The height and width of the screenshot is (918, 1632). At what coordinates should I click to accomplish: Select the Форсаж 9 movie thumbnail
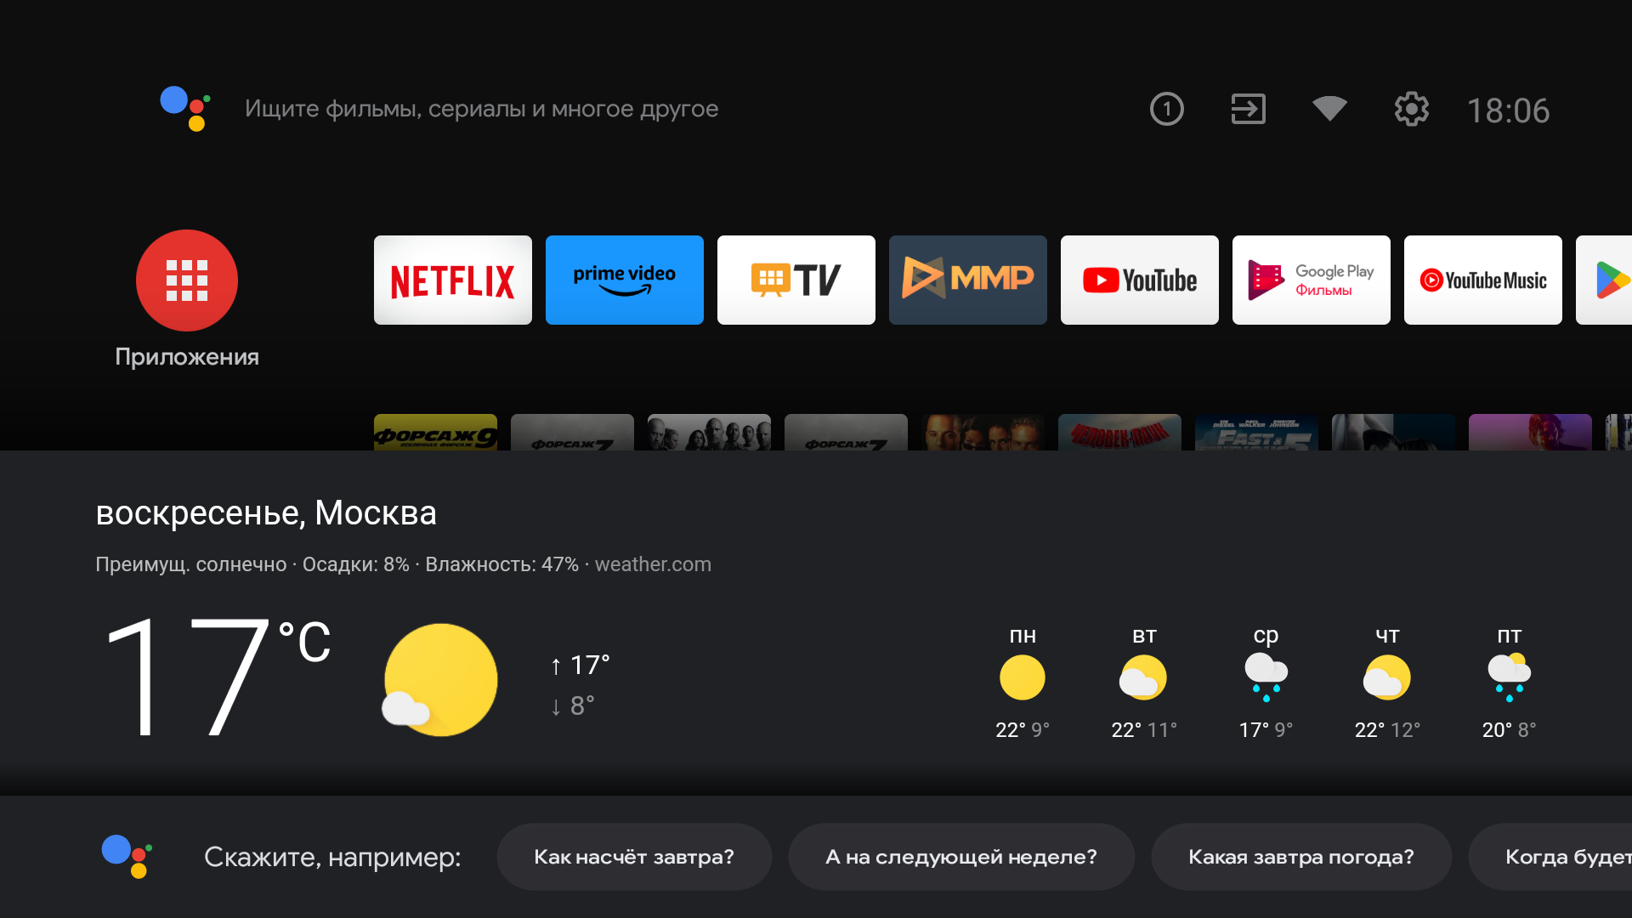tap(435, 432)
